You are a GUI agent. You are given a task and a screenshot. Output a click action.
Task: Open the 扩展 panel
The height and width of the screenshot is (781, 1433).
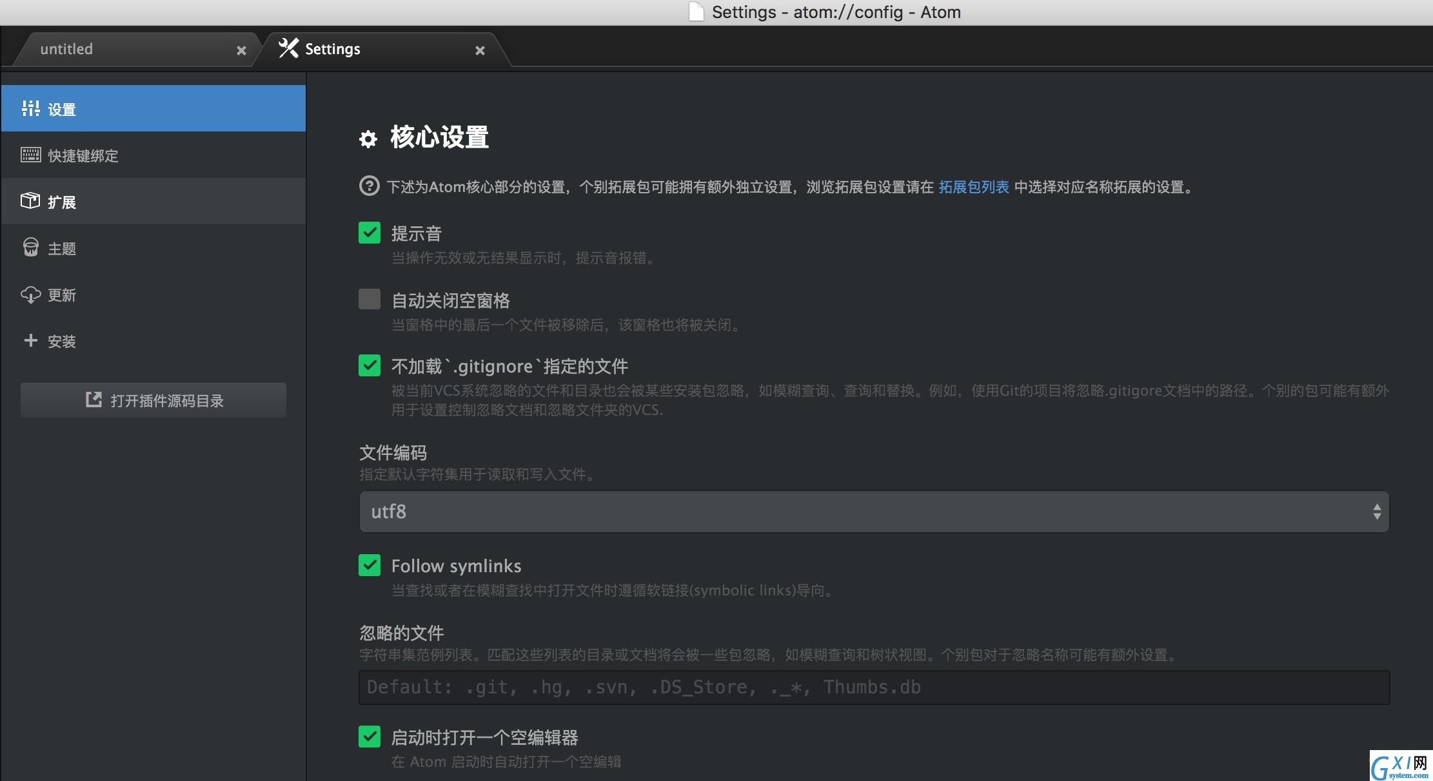[x=153, y=201]
